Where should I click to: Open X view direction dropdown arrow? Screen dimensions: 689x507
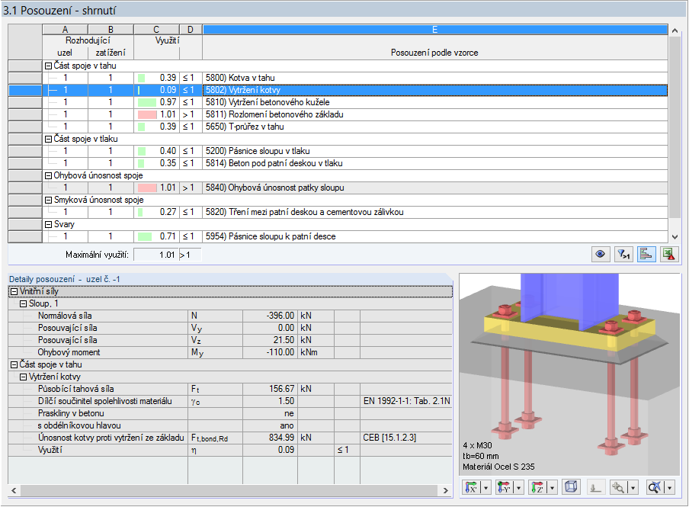pyautogui.click(x=486, y=487)
